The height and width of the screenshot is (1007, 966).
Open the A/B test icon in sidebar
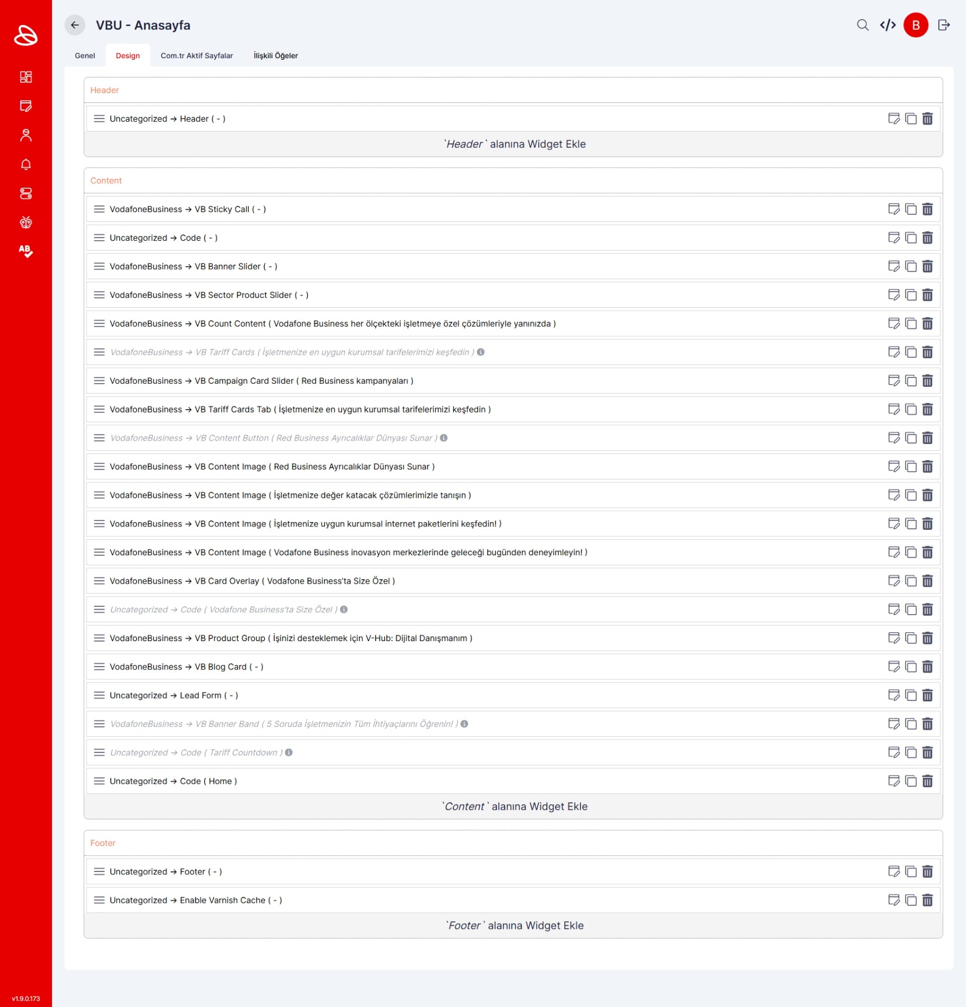(x=25, y=251)
